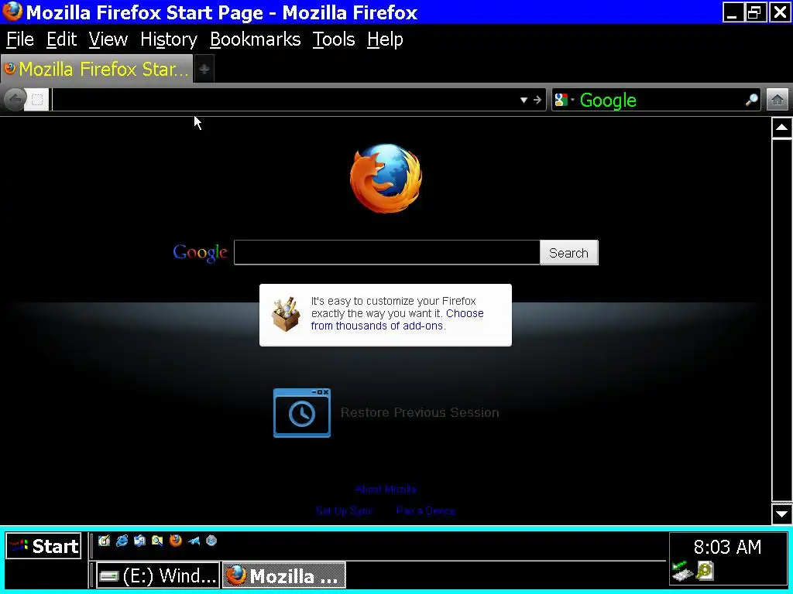Click the 8:03 AM system tray clock
This screenshot has height=594, width=793.
727,547
